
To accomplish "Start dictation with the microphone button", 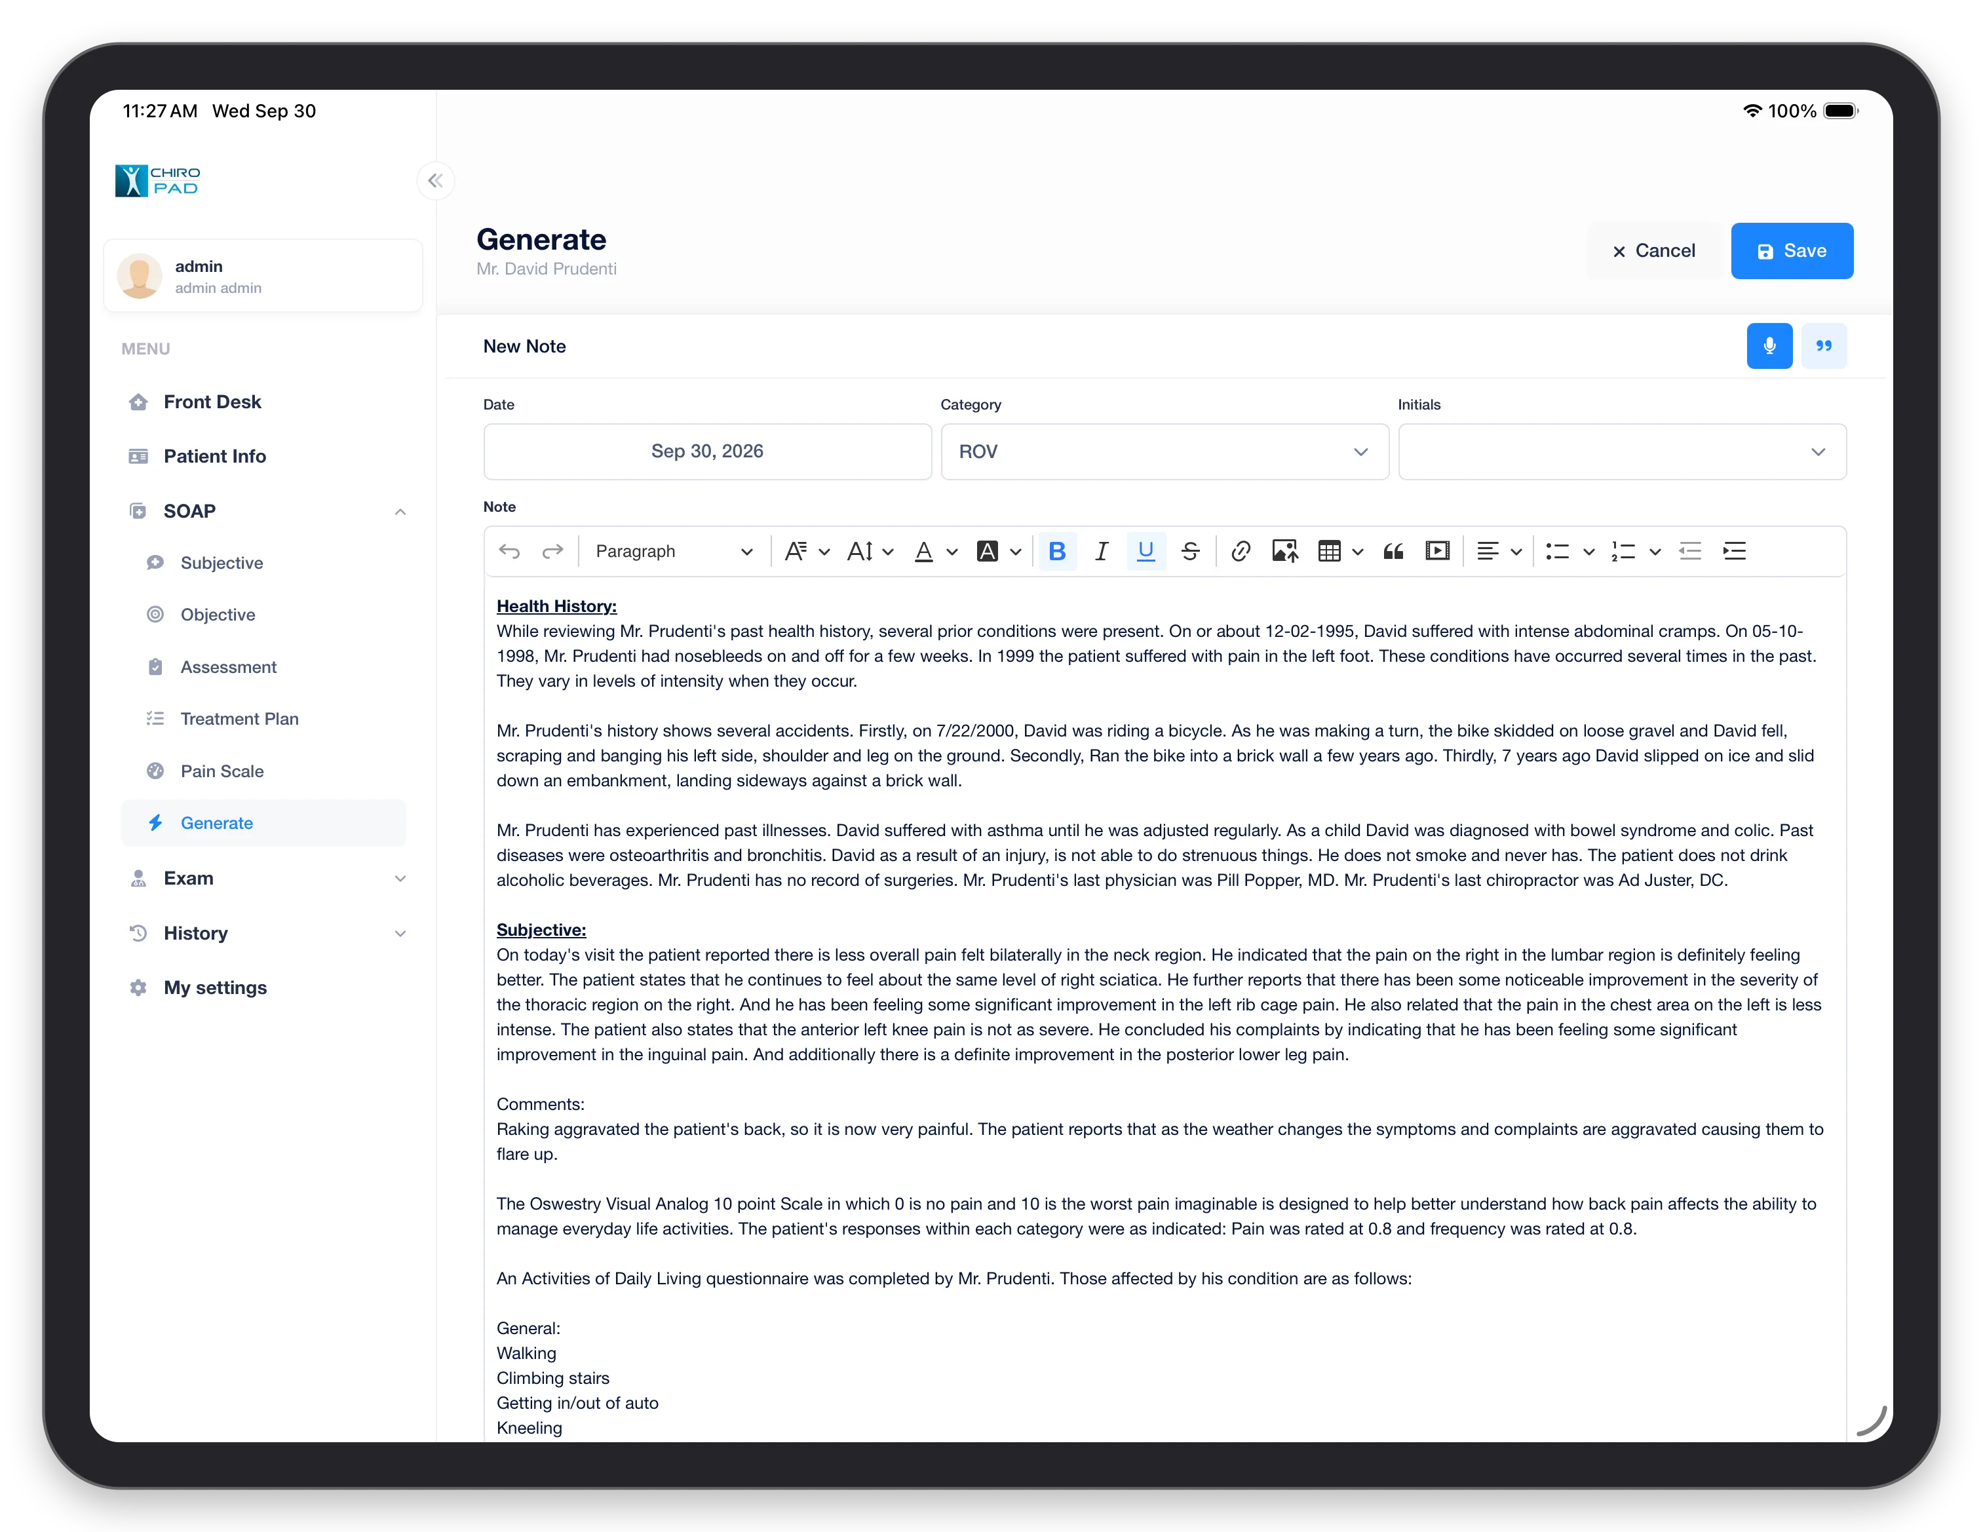I will (x=1769, y=346).
